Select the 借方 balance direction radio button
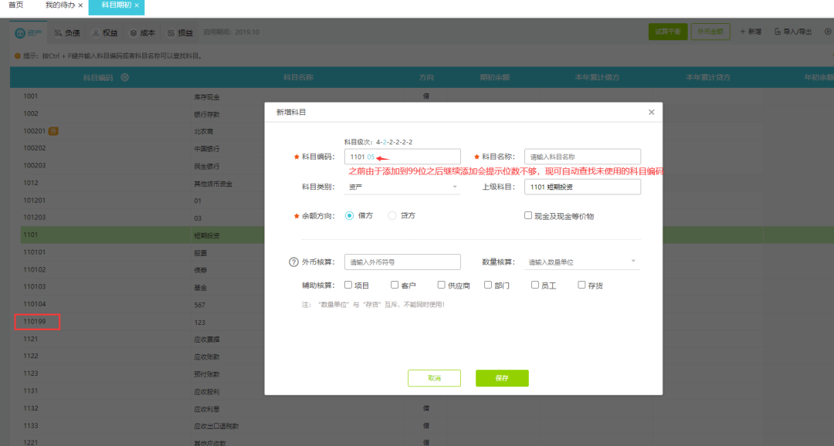This screenshot has height=446, width=834. click(350, 216)
